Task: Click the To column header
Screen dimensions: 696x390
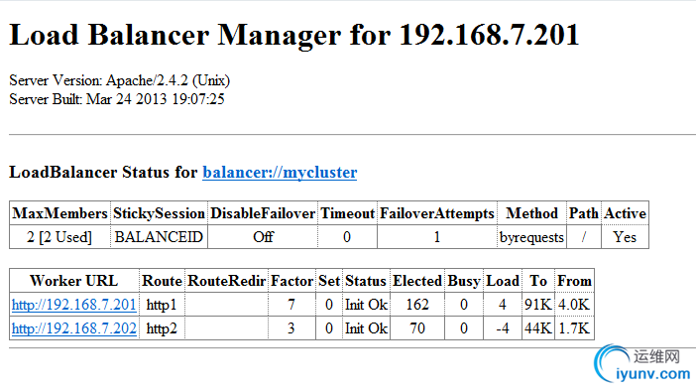Action: [x=538, y=281]
